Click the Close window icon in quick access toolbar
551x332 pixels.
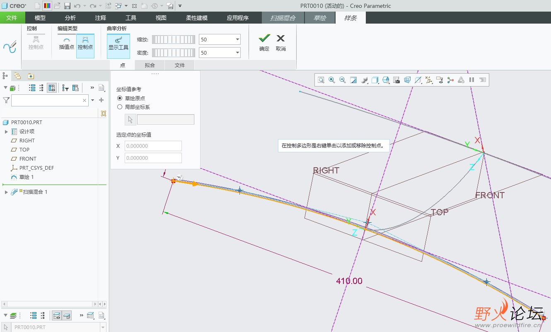pyautogui.click(x=134, y=6)
